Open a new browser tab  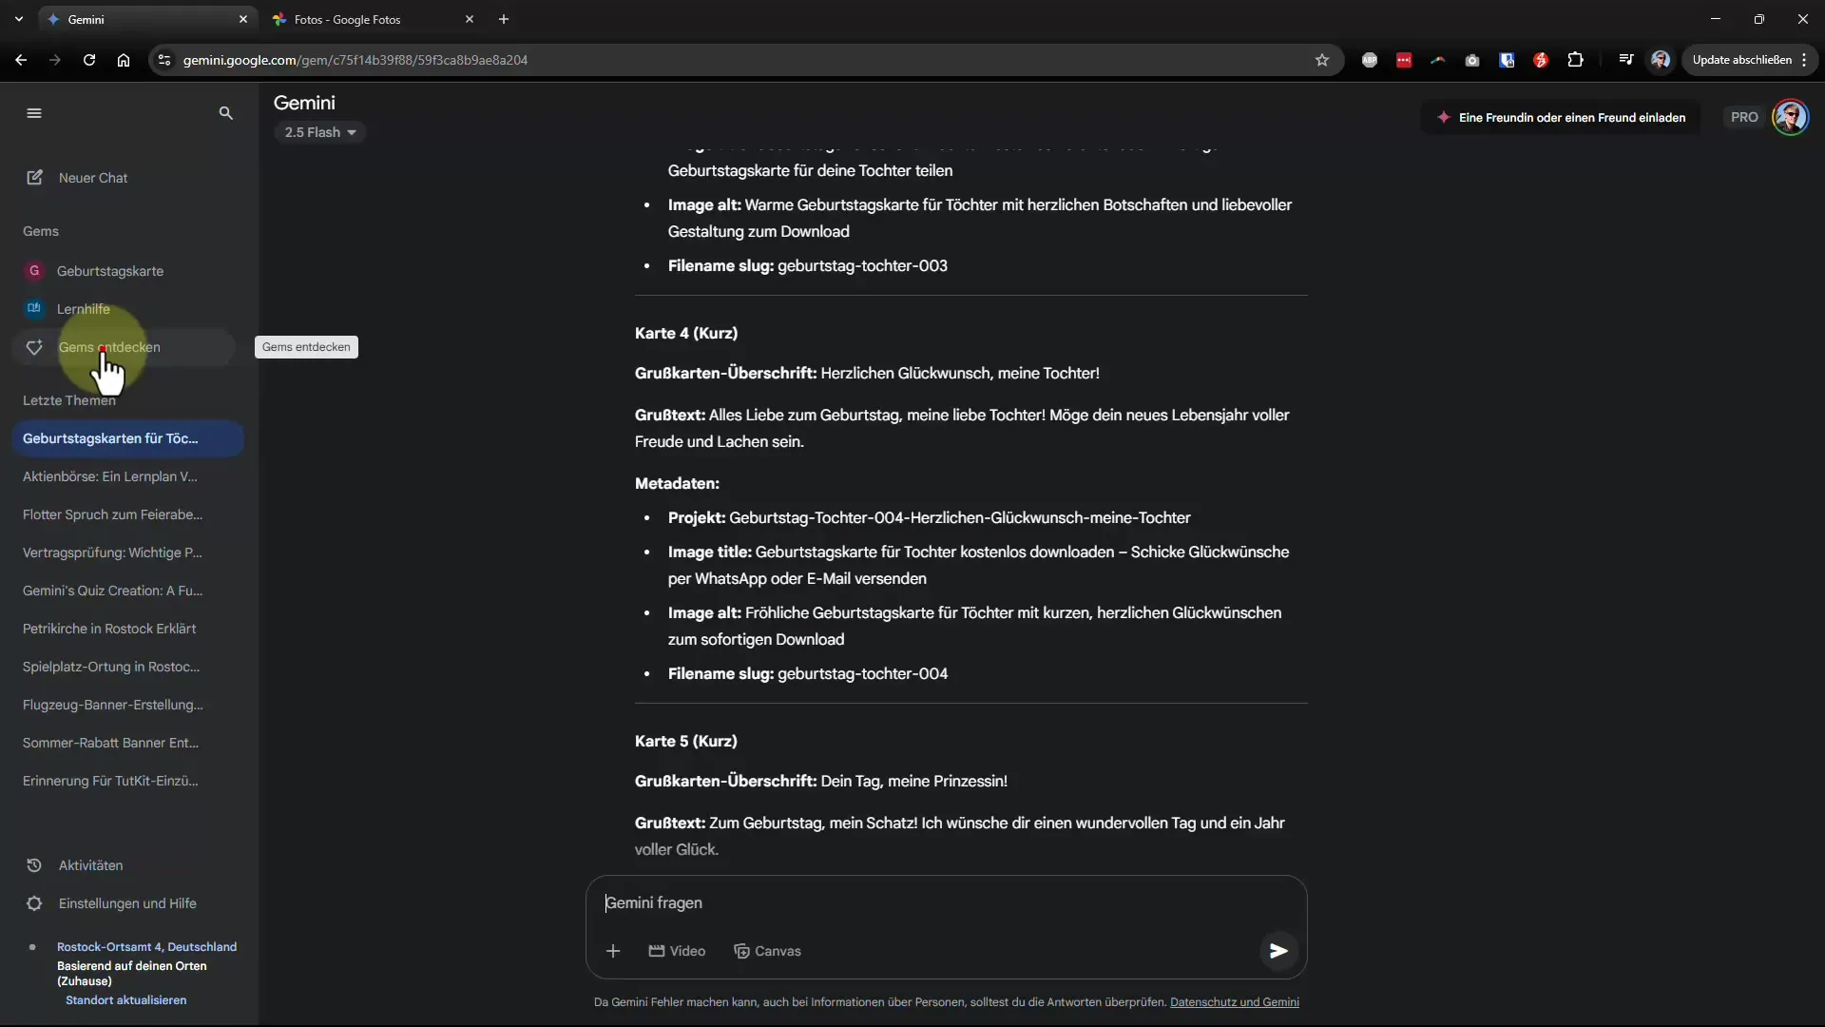504,19
